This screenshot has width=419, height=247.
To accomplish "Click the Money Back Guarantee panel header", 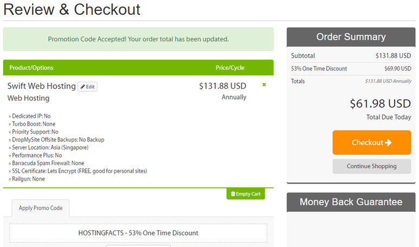I will 351,202.
